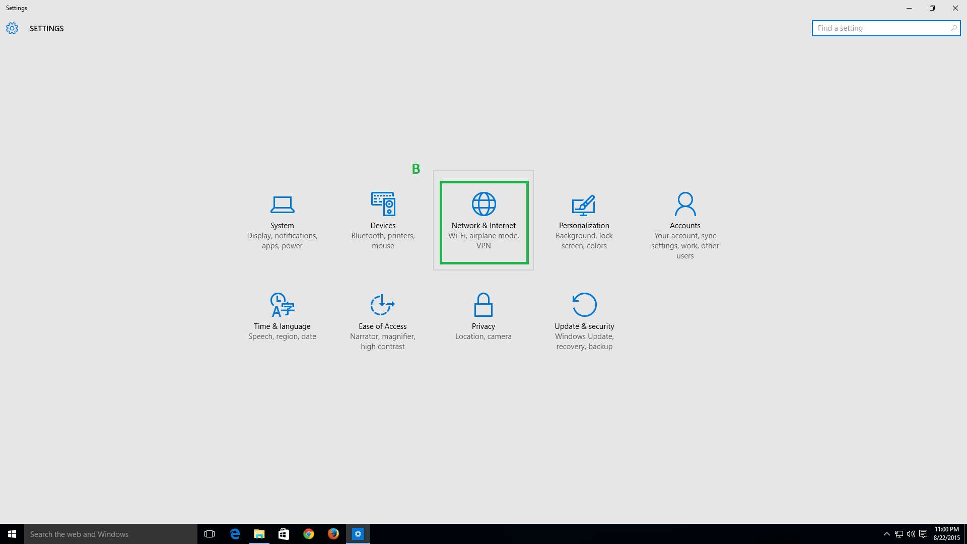The height and width of the screenshot is (544, 967).
Task: Click 'Windows Update, recovery, backup' description
Action: [x=584, y=342]
